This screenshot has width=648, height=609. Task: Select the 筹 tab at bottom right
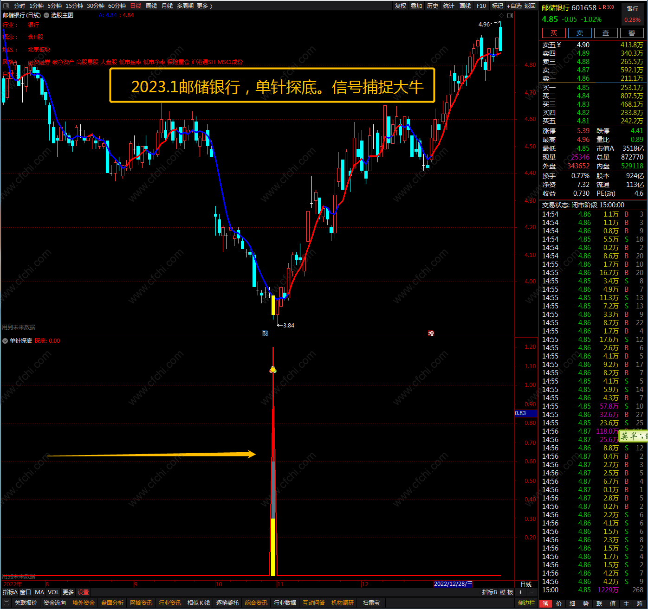coord(640,603)
